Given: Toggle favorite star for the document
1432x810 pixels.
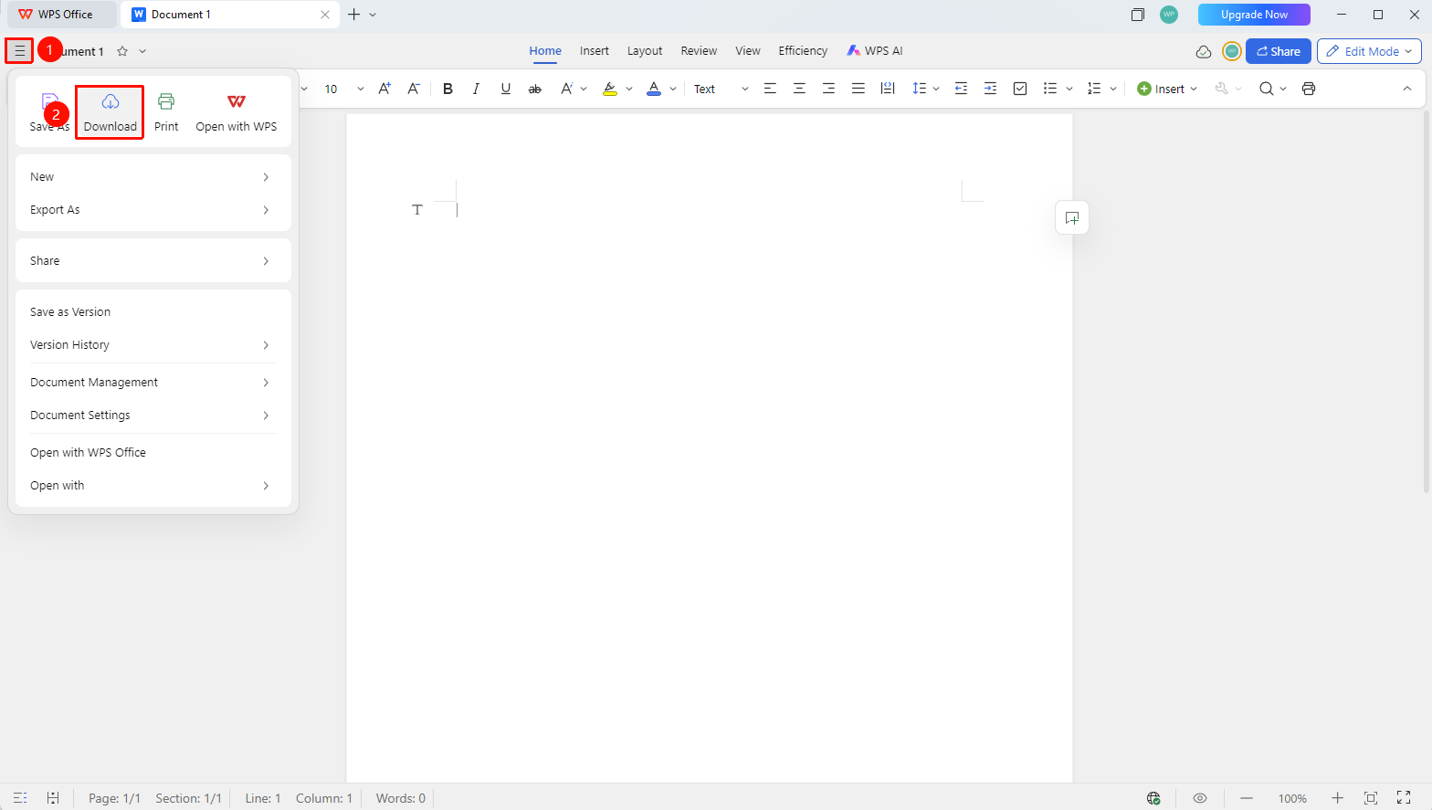Looking at the screenshot, I should (122, 51).
